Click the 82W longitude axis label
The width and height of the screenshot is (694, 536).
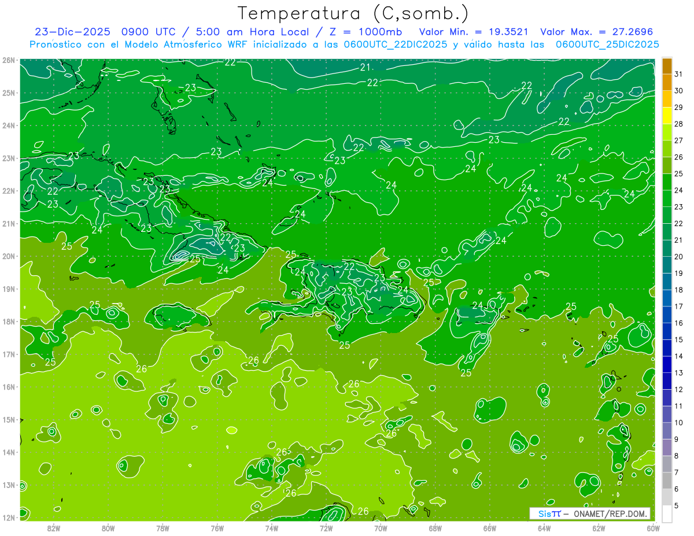point(54,528)
